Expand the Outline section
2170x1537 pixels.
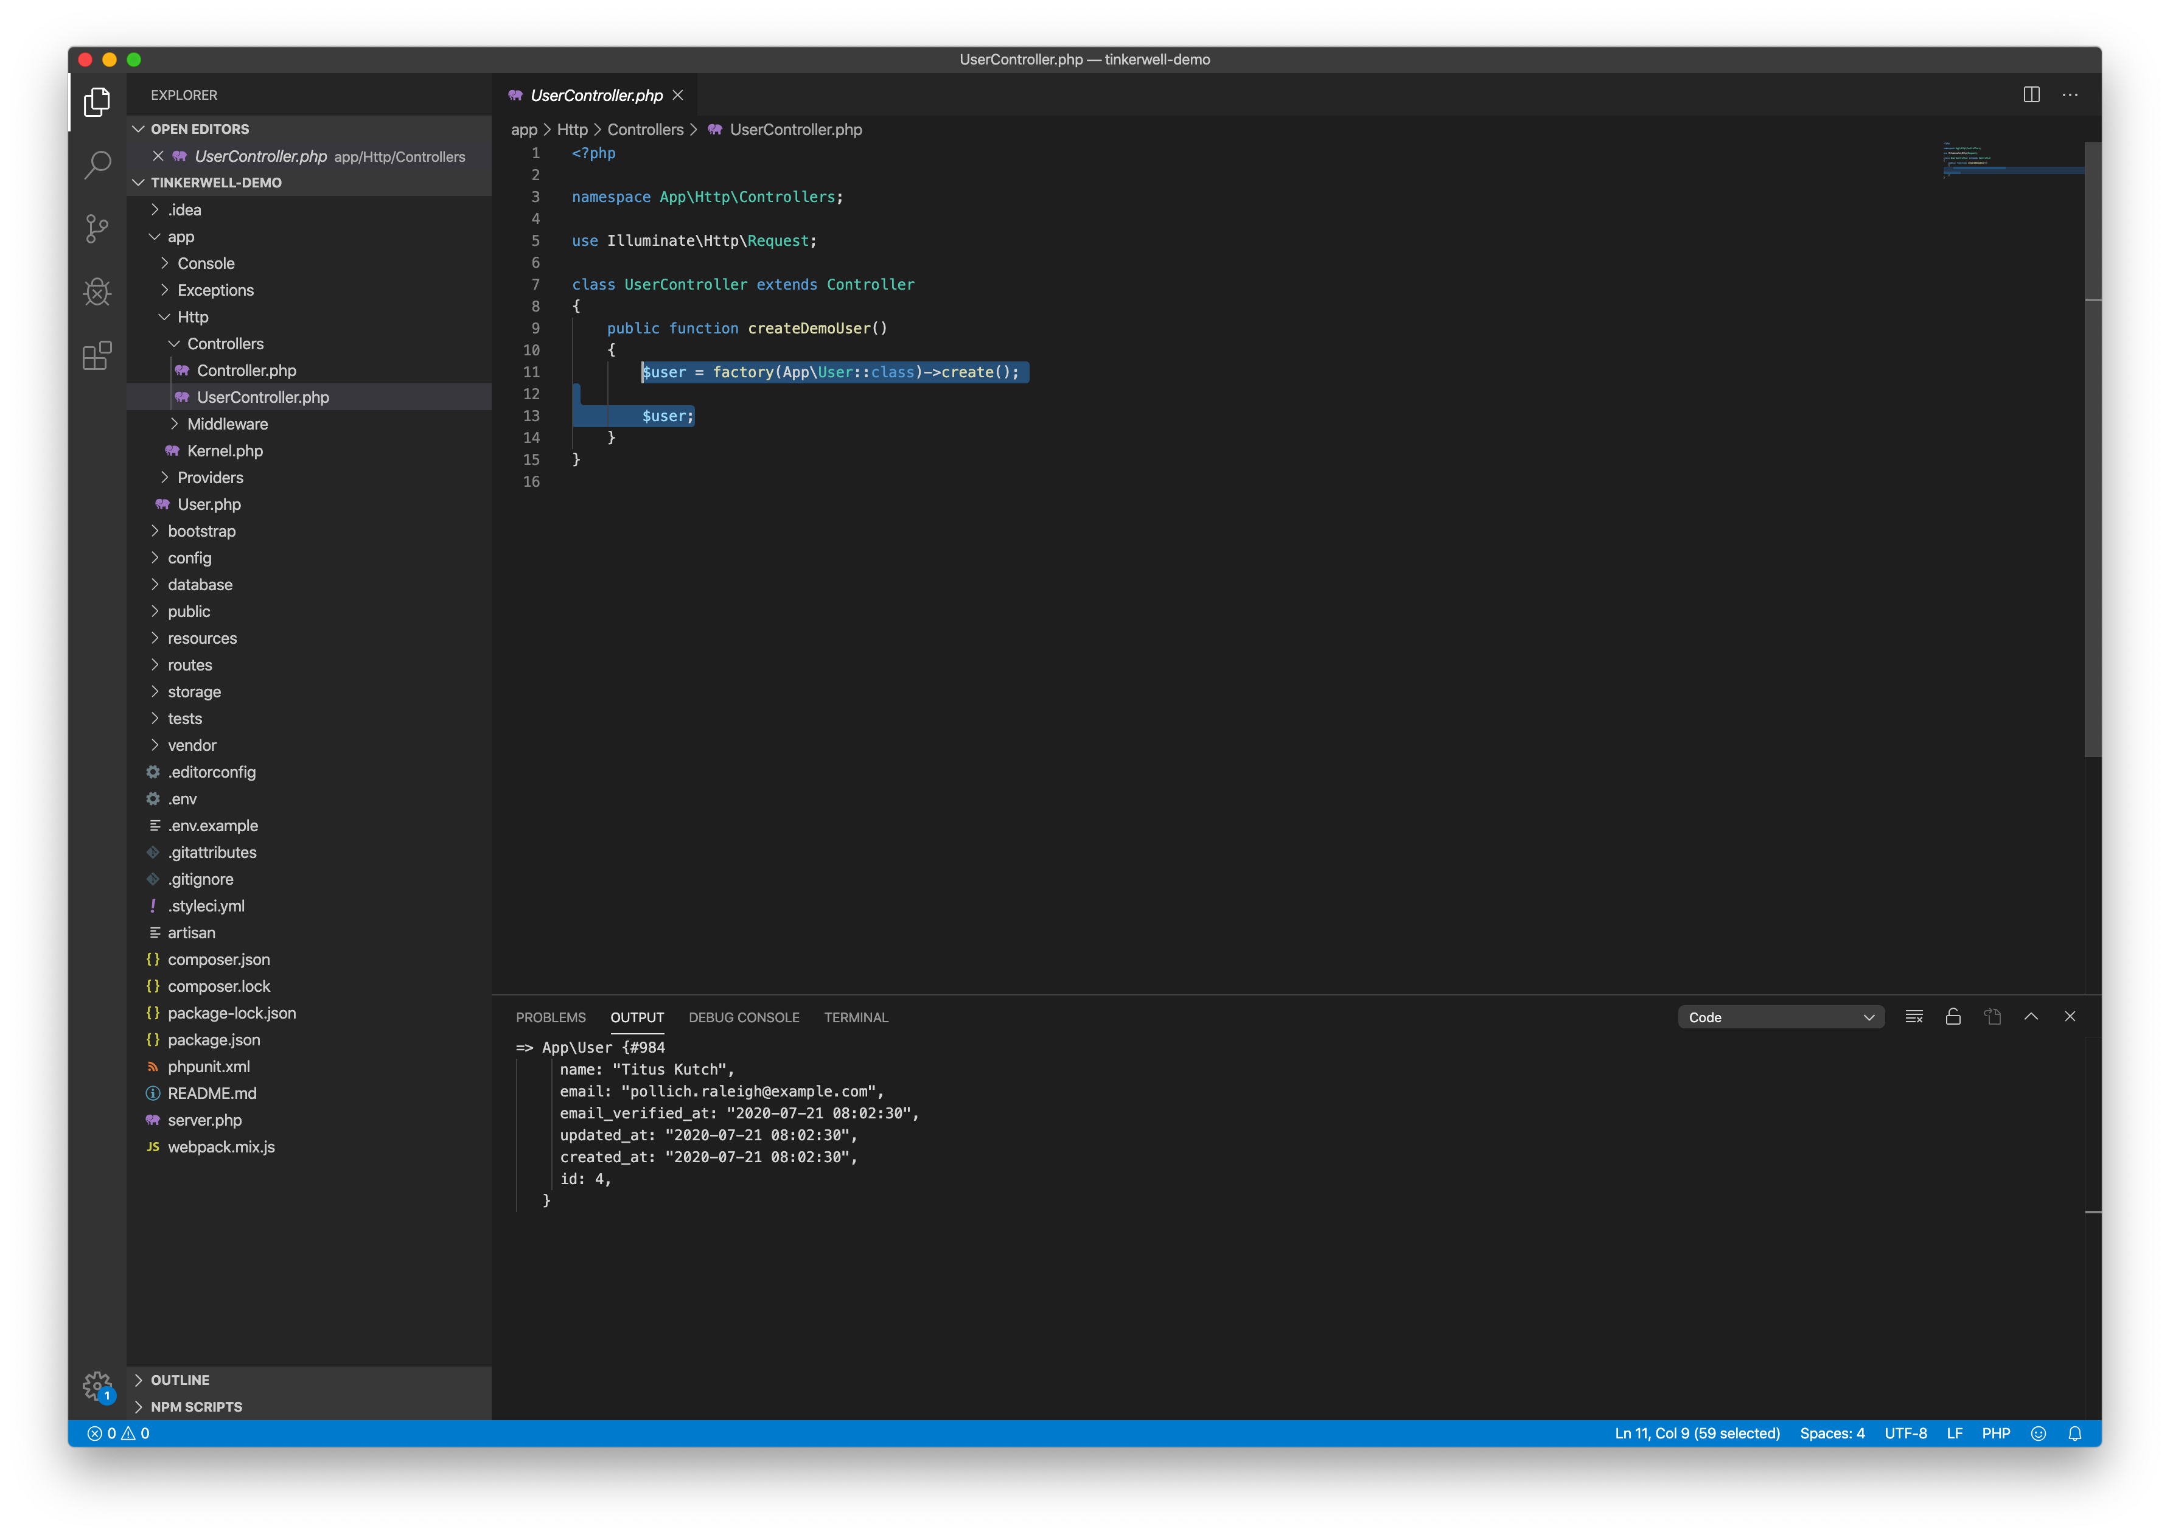tap(309, 1380)
